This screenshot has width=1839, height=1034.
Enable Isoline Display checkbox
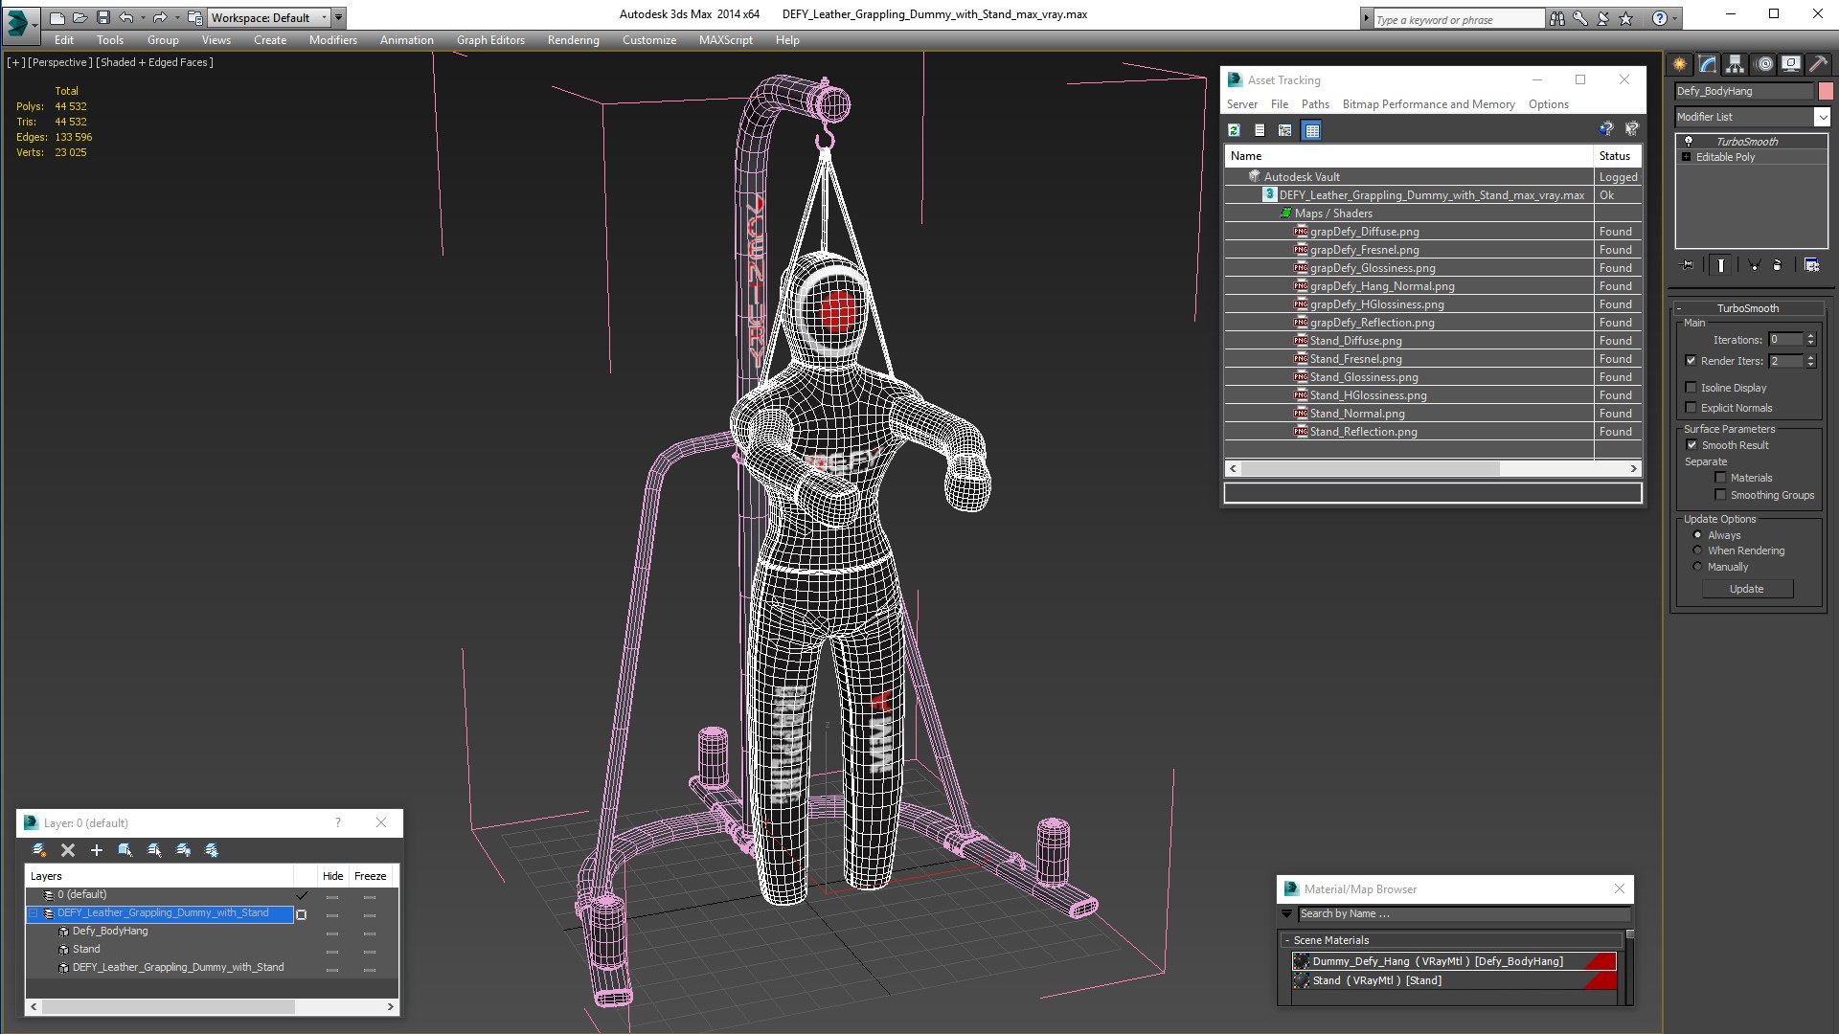[x=1691, y=388]
